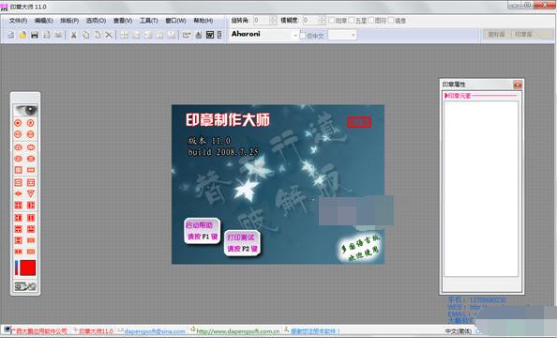Open the dapengsoft@sina.com email link

[x=155, y=331]
